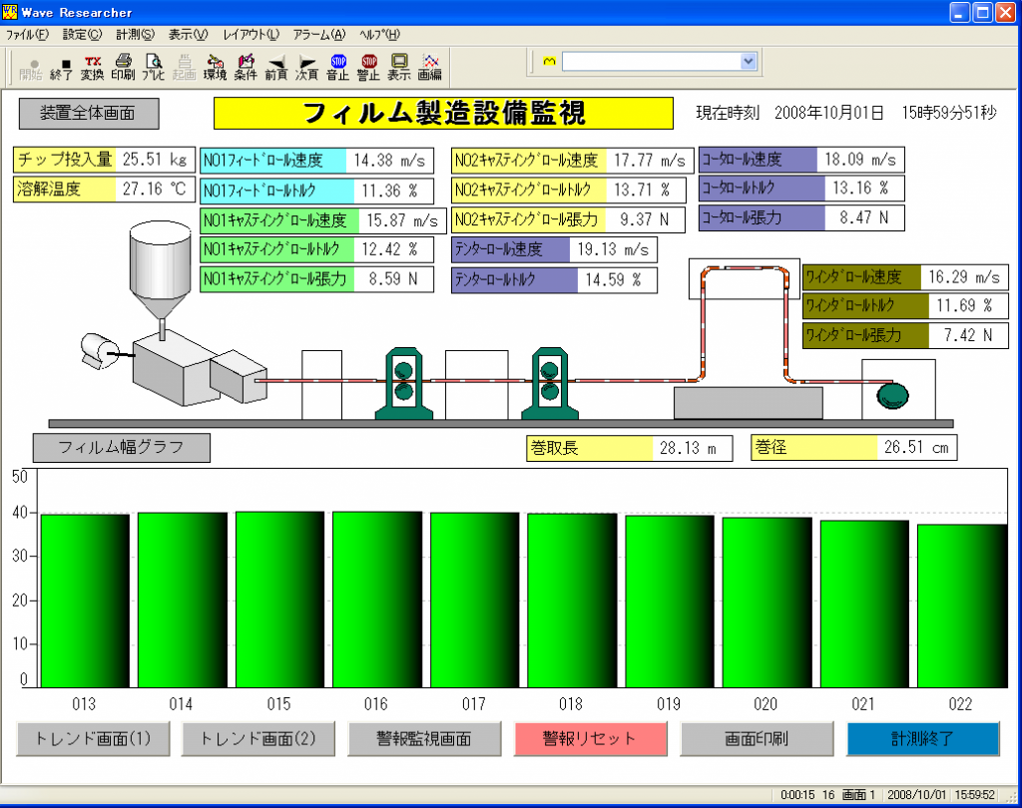Click the NO1フィードロール速度 value 14.38 m/s

click(389, 161)
